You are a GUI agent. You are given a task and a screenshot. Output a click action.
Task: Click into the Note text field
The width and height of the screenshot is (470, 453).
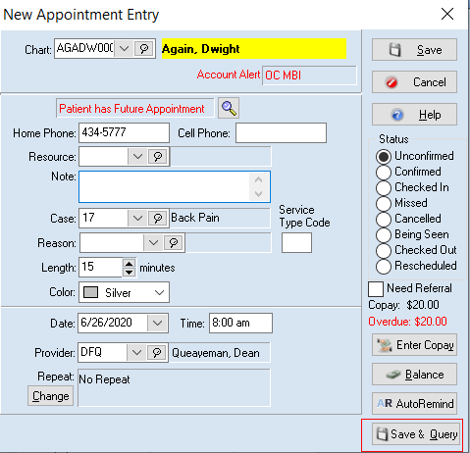[x=175, y=187]
